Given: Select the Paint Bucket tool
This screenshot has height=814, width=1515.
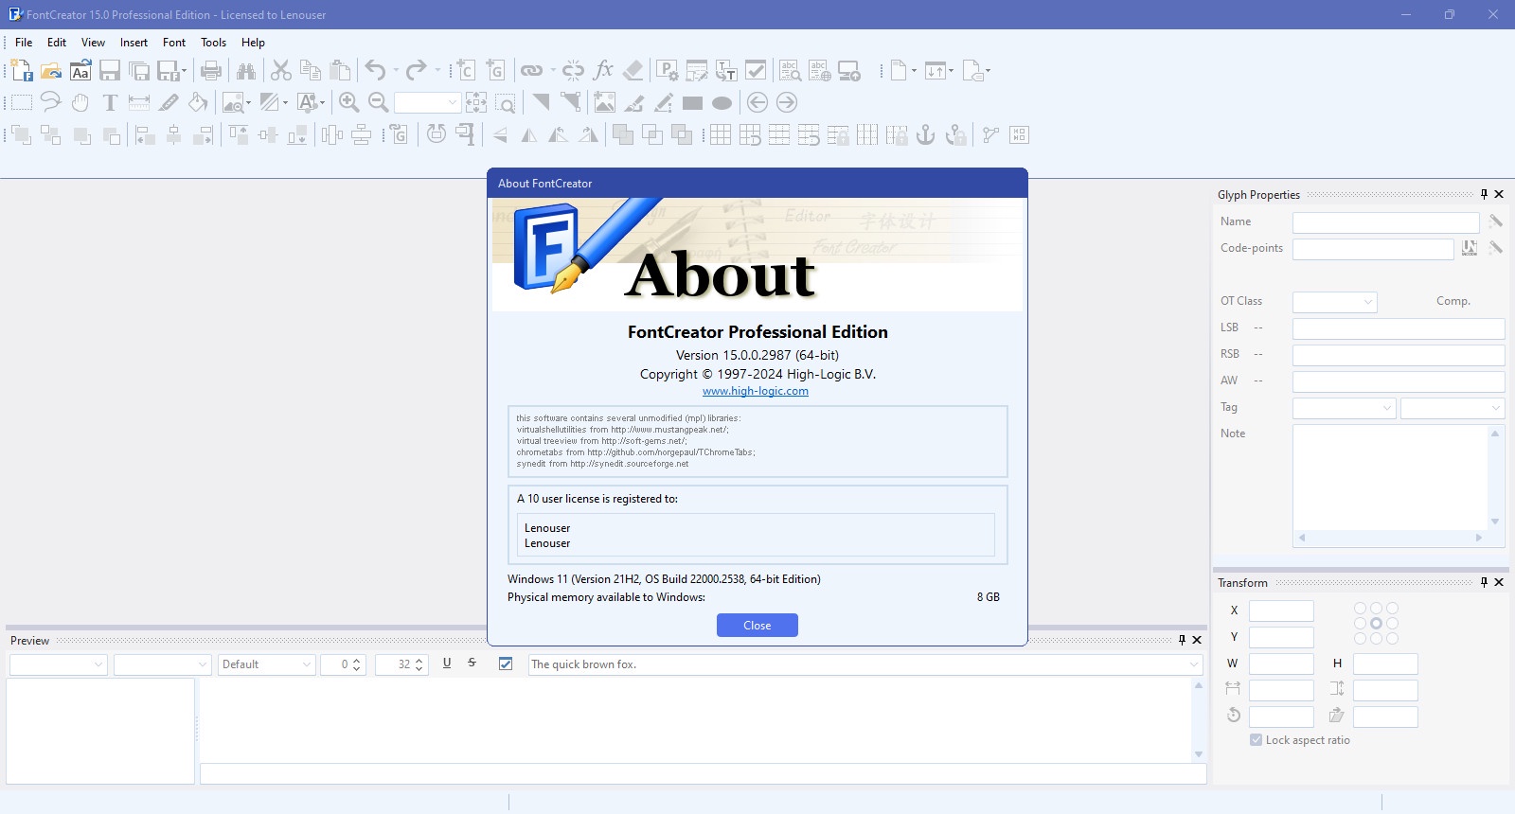Looking at the screenshot, I should 198,102.
